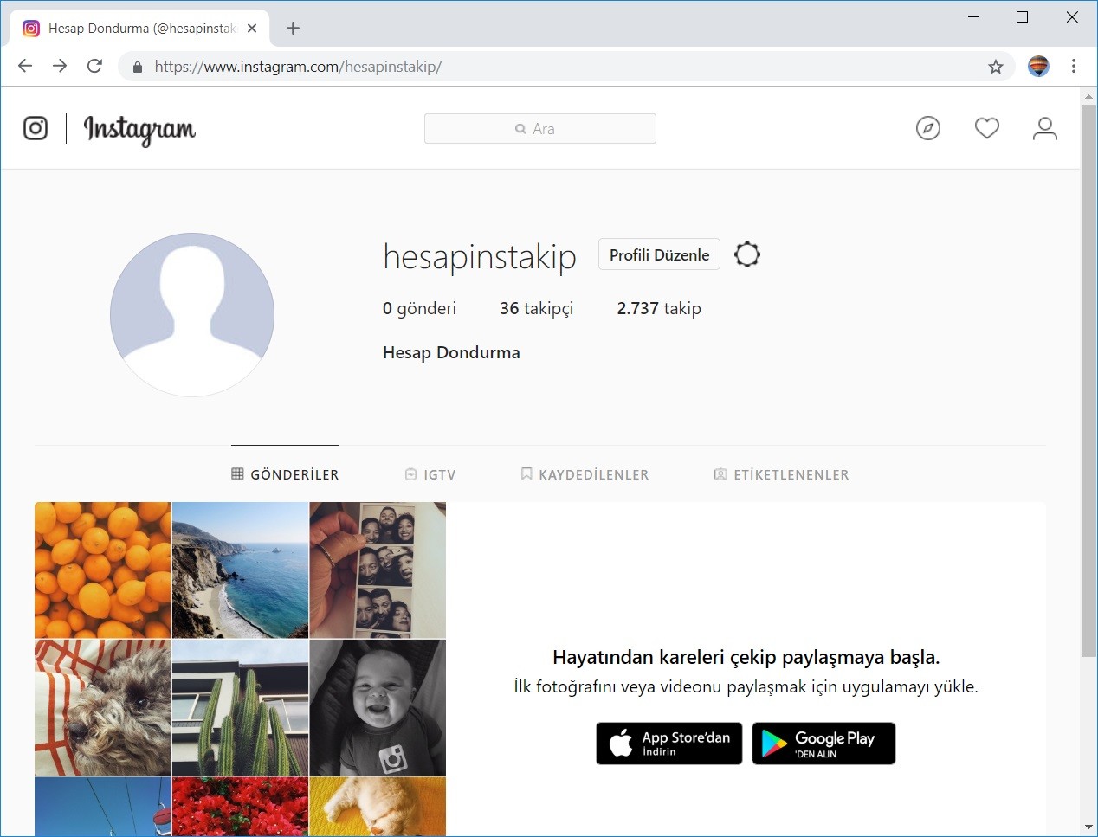Click the Hayatından kareleri çekip heading
This screenshot has height=837, width=1098.
[746, 657]
